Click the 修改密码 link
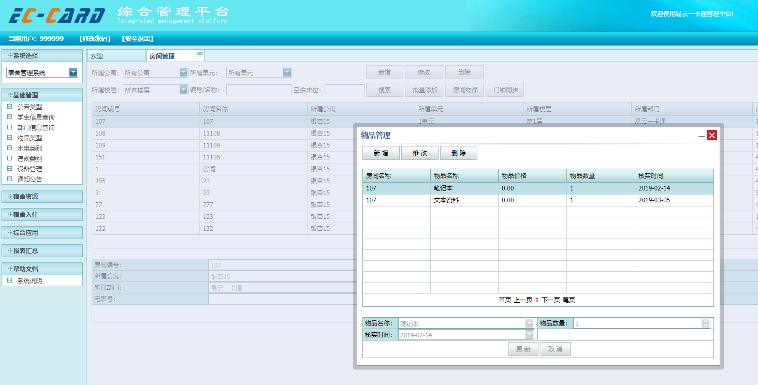 click(95, 39)
